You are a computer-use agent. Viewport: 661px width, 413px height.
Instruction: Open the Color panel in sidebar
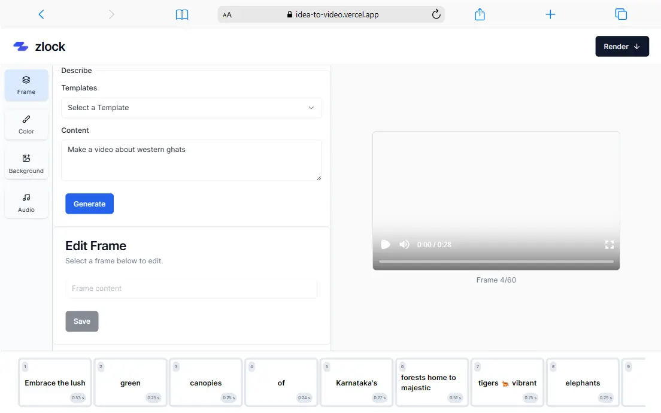click(x=26, y=124)
